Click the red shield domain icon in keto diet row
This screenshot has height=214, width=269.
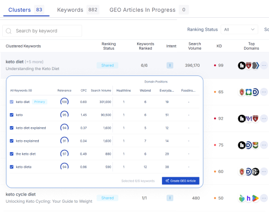[249, 65]
